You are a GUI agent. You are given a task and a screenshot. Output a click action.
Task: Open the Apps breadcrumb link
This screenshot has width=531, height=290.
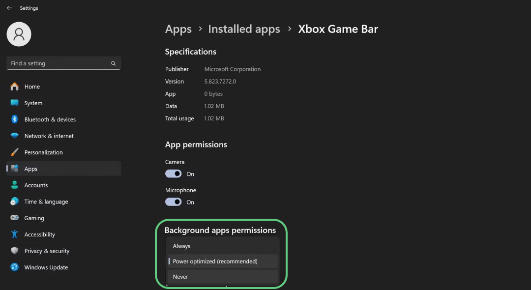(x=178, y=29)
